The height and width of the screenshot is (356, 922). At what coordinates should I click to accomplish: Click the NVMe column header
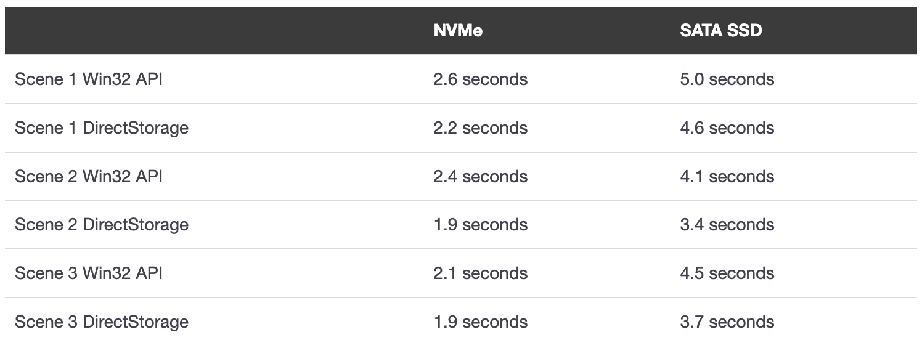point(458,30)
